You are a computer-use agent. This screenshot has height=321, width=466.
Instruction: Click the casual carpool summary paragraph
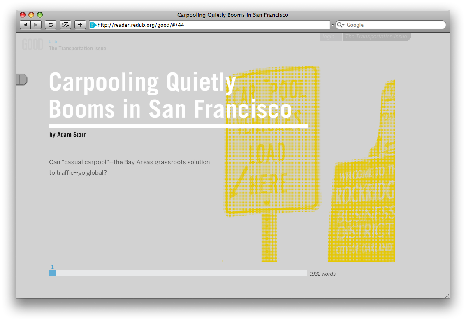[x=130, y=167]
